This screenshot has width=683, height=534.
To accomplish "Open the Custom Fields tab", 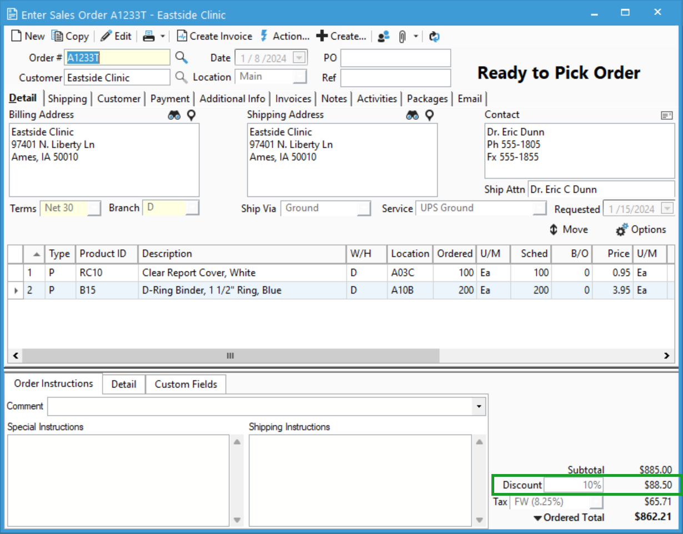I will pos(185,384).
